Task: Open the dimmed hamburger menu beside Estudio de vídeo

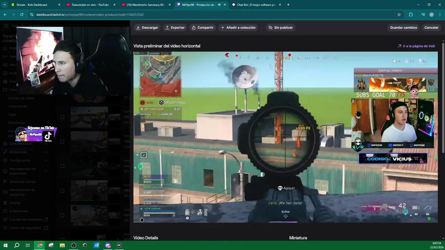Action: point(6,26)
